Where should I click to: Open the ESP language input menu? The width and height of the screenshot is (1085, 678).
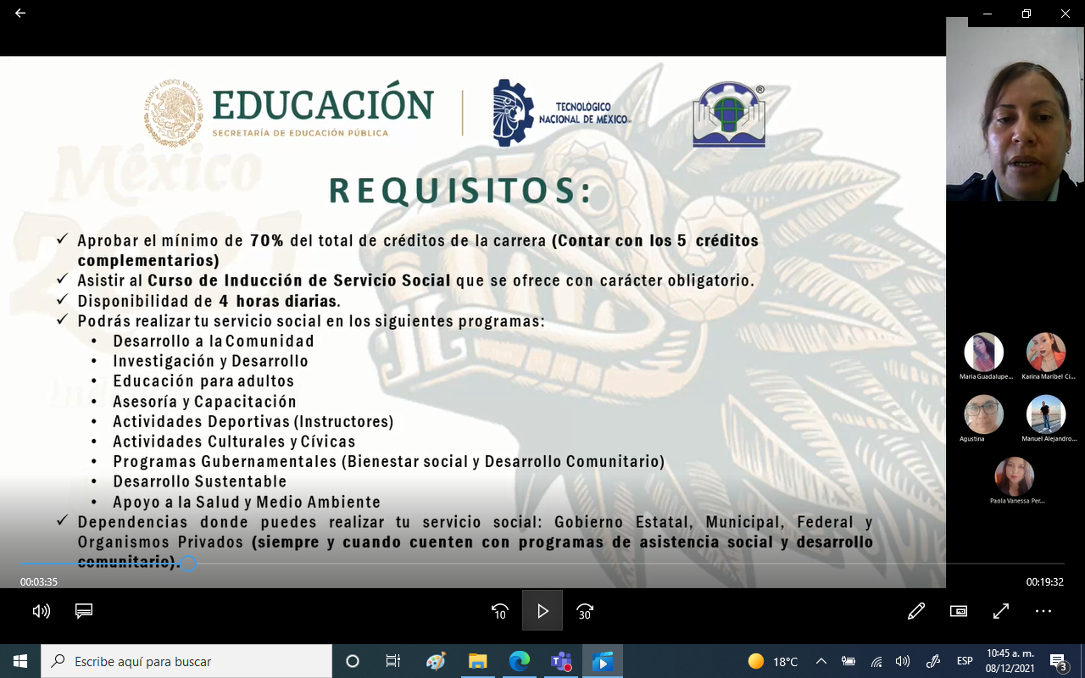pyautogui.click(x=965, y=661)
